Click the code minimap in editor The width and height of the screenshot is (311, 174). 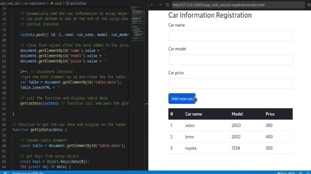tap(138, 23)
